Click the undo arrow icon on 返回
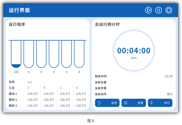This screenshot has width=182, height=125. coord(99,103)
